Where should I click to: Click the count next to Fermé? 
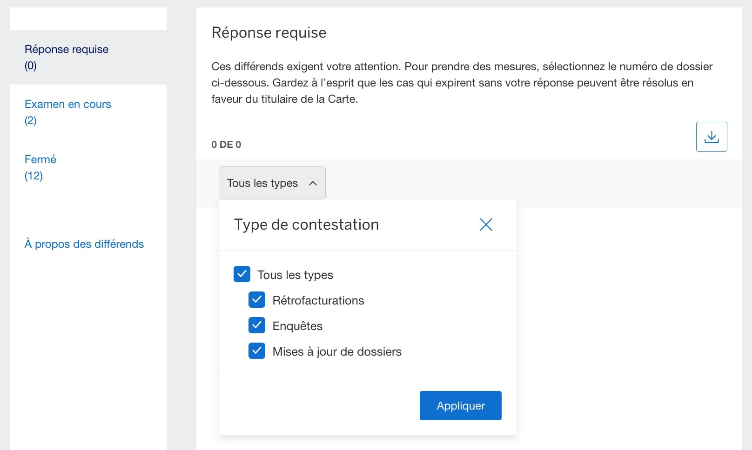pos(33,176)
